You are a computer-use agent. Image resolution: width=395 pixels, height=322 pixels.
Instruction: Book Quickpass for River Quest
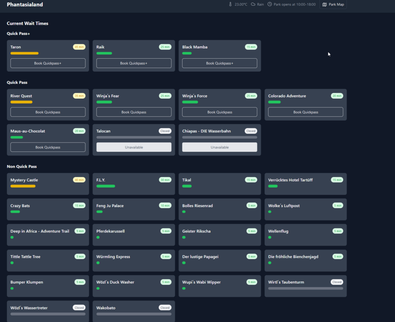pyautogui.click(x=48, y=112)
